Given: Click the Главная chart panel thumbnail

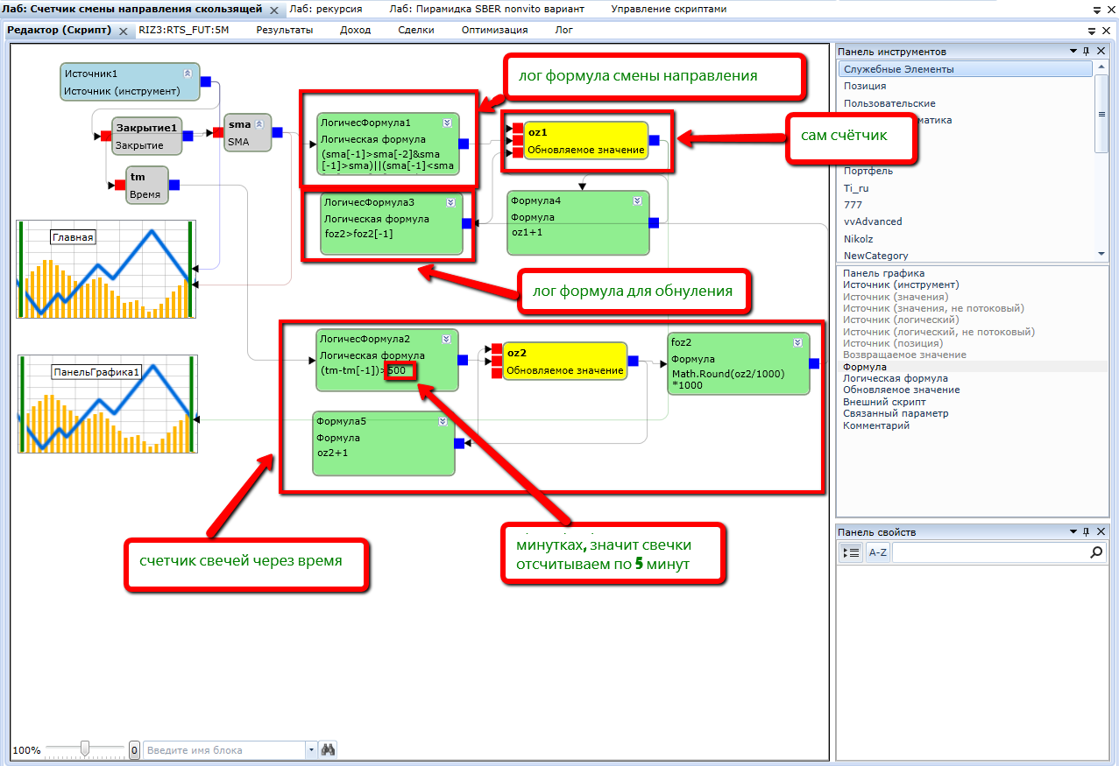Looking at the screenshot, I should pos(106,268).
